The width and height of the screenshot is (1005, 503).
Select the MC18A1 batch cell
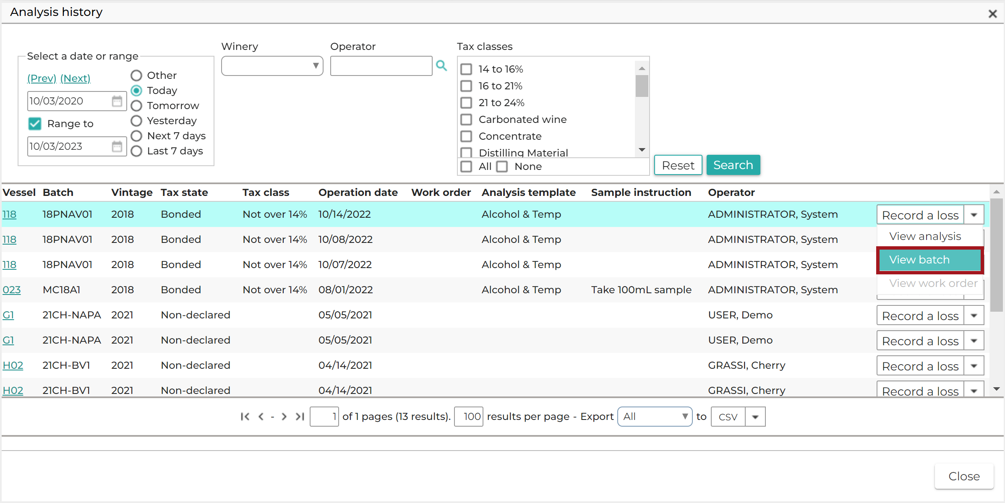(x=61, y=290)
